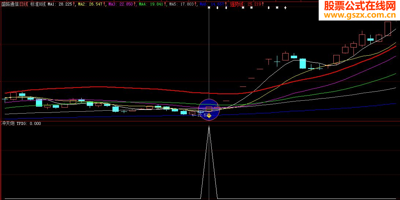Click the red up arrow after MA1 value

coord(74,4)
